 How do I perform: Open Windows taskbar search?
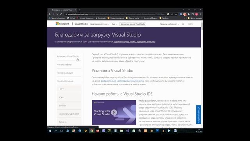(x=55, y=131)
